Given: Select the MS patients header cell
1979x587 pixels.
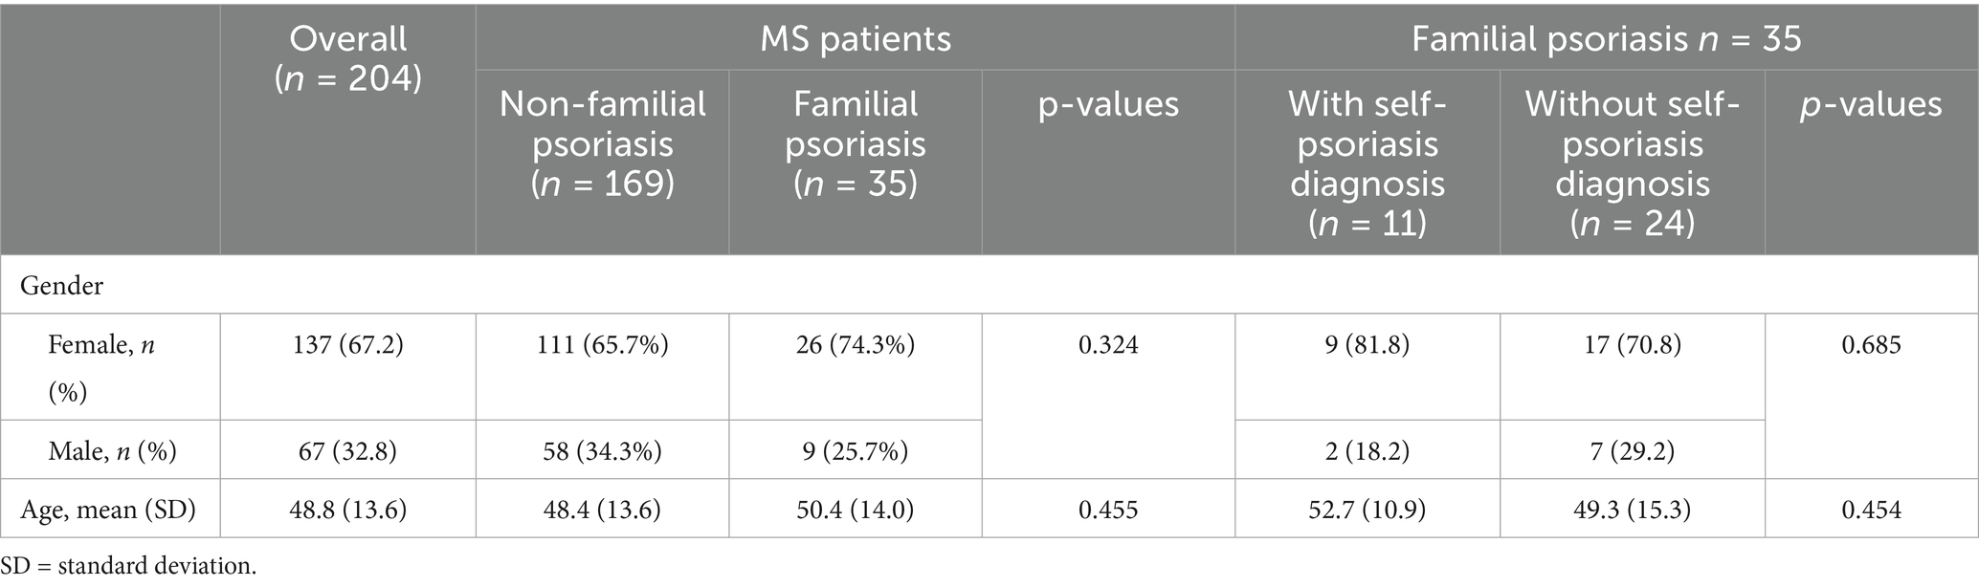Looking at the screenshot, I should pyautogui.click(x=856, y=38).
